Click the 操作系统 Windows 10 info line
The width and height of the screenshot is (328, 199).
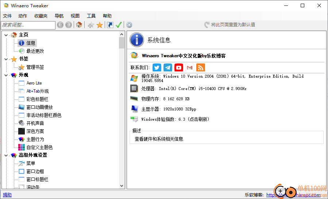[223, 78]
